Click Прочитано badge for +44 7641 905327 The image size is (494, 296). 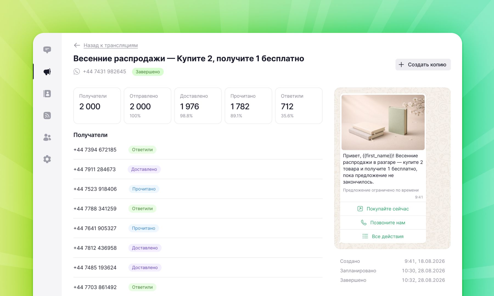pyautogui.click(x=144, y=228)
